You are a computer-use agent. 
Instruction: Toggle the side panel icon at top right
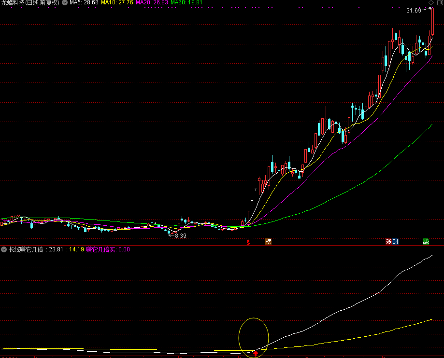(440, 2)
